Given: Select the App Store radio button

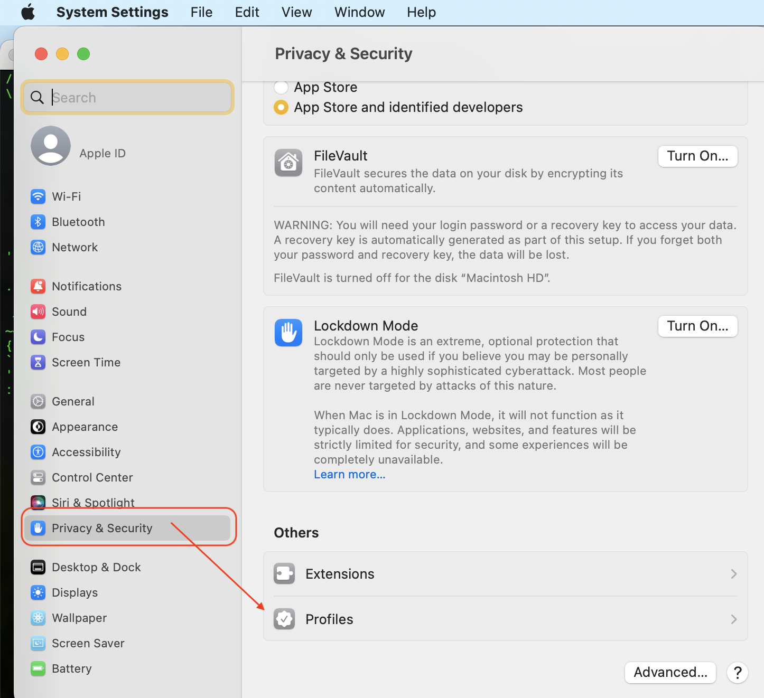Looking at the screenshot, I should tap(281, 87).
